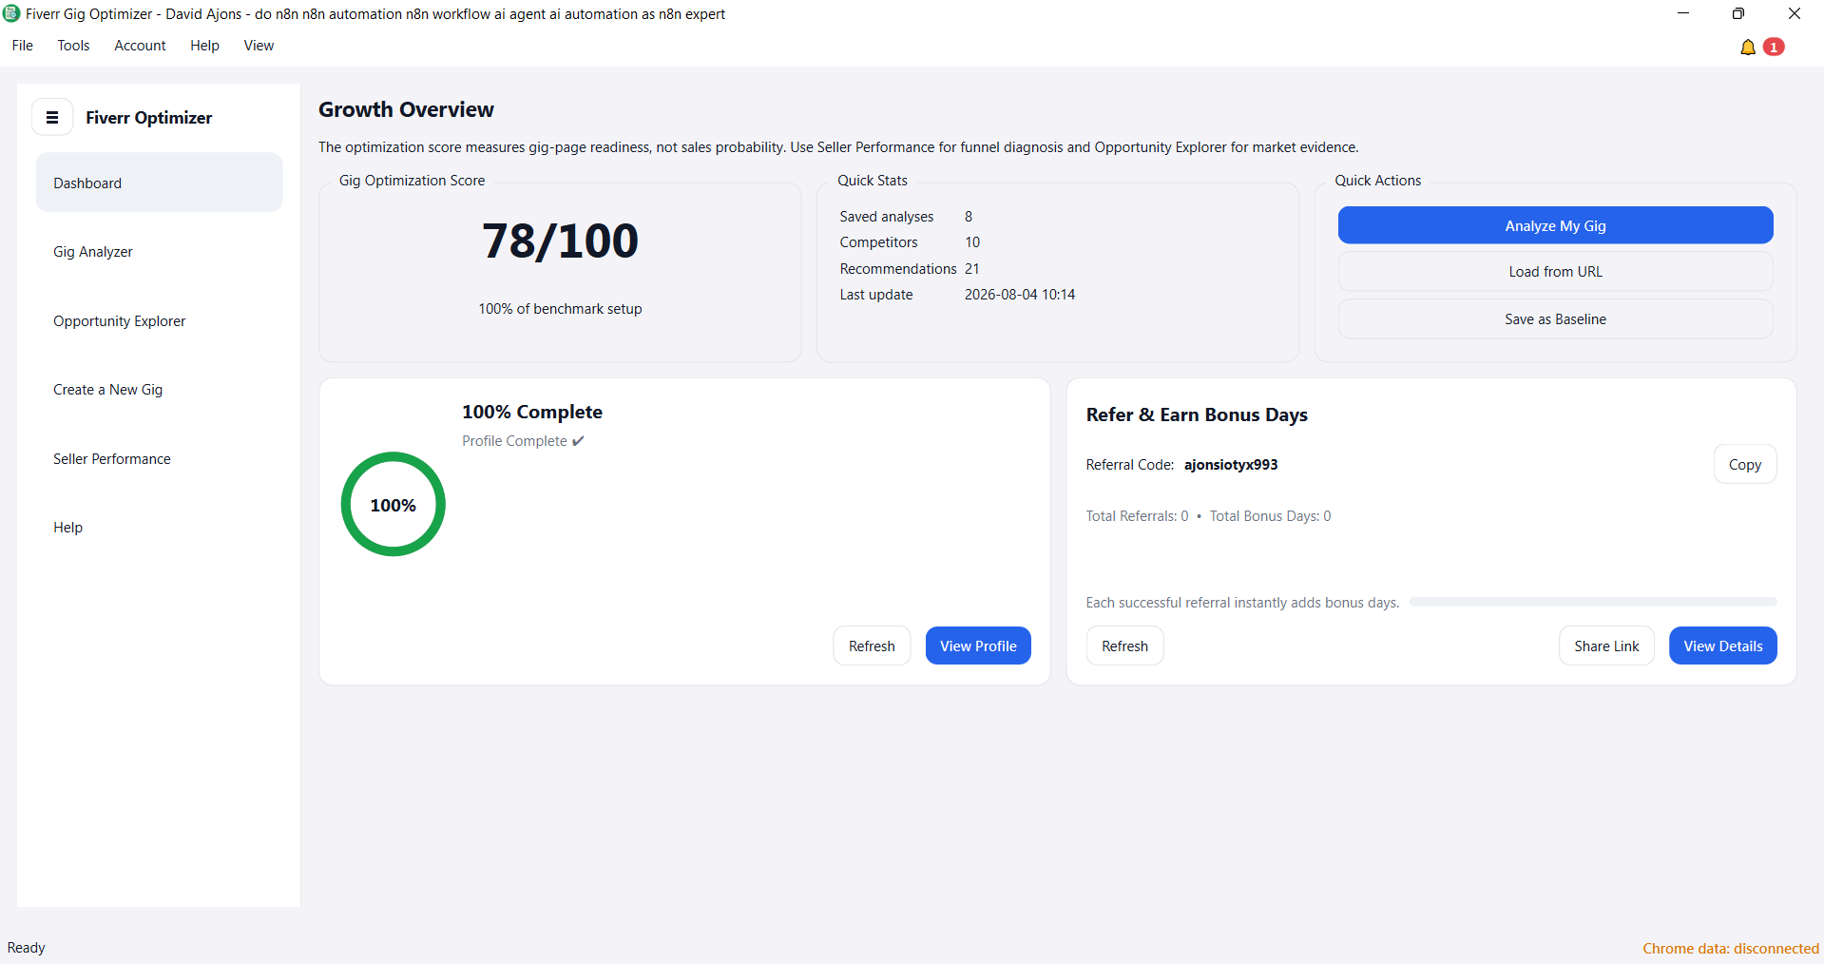Click the Profile Complete checkmark text
This screenshot has height=964, width=1824.
pyautogui.click(x=523, y=441)
